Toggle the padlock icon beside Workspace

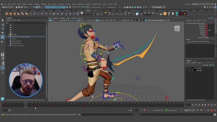point(215,4)
